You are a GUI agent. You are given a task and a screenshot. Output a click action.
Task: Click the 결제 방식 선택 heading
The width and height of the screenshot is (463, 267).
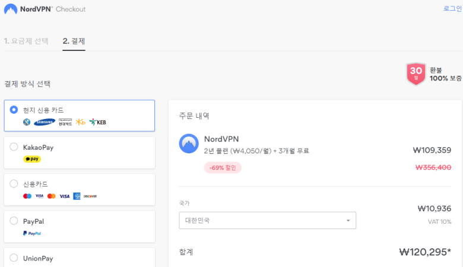tap(27, 83)
